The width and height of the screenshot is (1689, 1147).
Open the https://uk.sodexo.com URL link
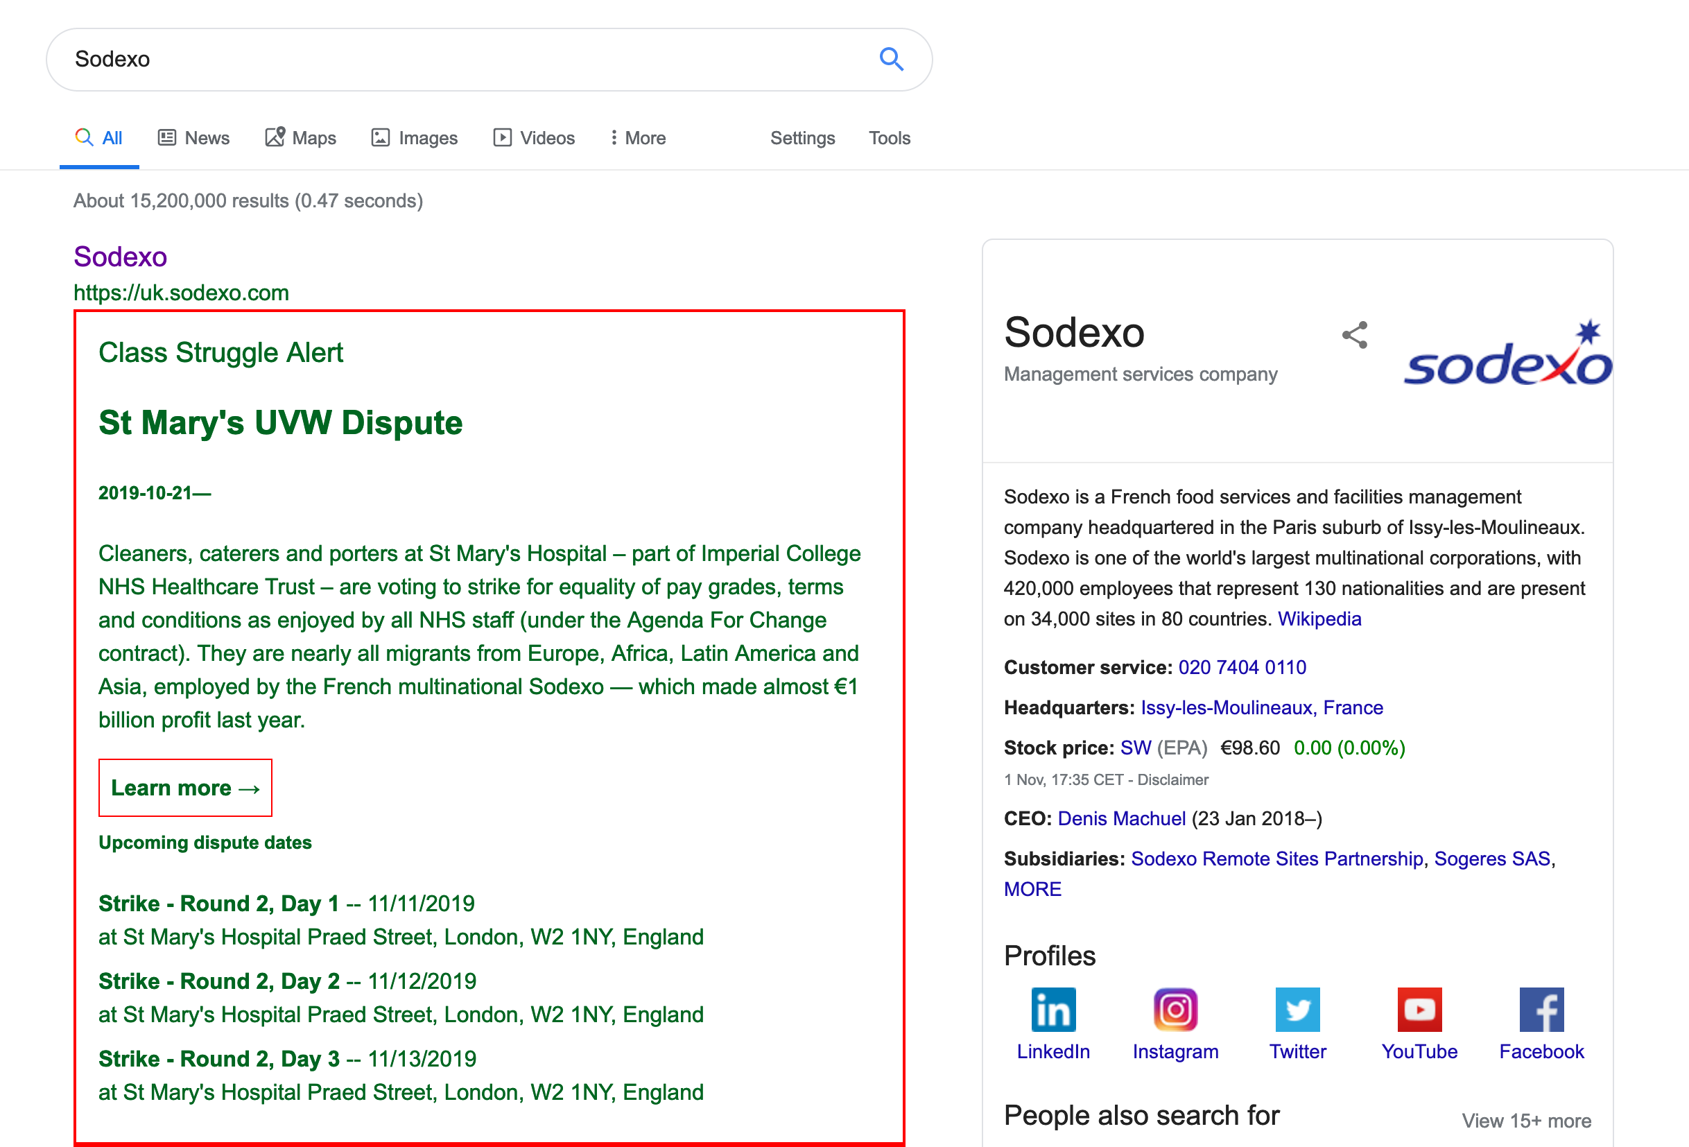(181, 292)
